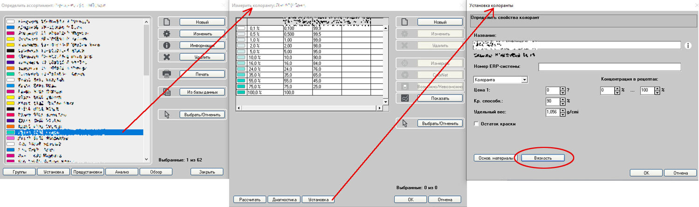The height and width of the screenshot is (207, 699).
Task: Click Отмена in the Установка колоранты dialog
Action: [x=680, y=173]
